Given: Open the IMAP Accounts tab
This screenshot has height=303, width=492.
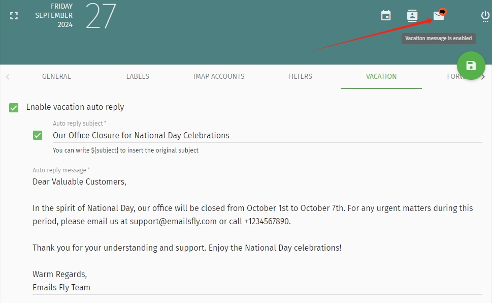Looking at the screenshot, I should (219, 76).
